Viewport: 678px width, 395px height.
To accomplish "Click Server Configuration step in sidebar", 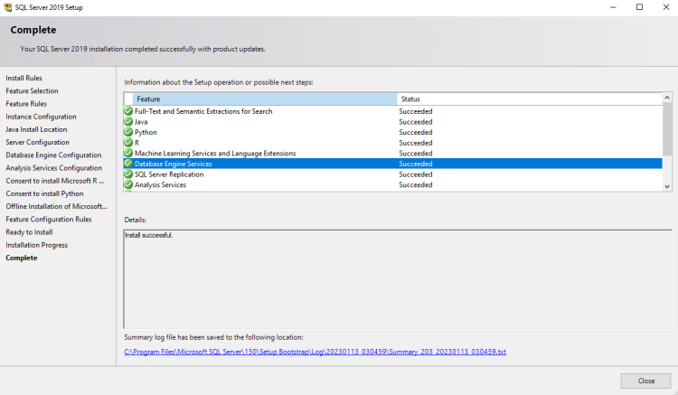I will pos(37,142).
